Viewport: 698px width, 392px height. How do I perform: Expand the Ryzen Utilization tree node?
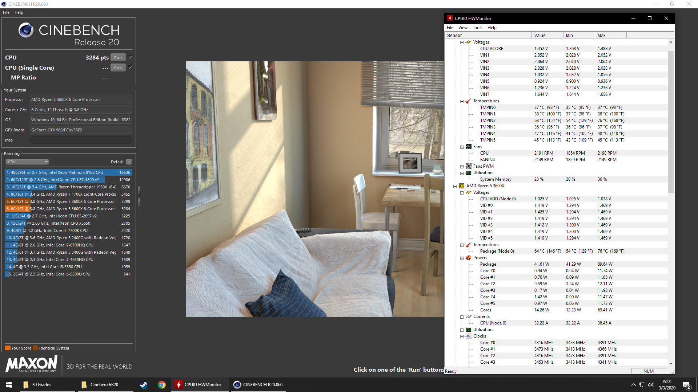coord(462,330)
